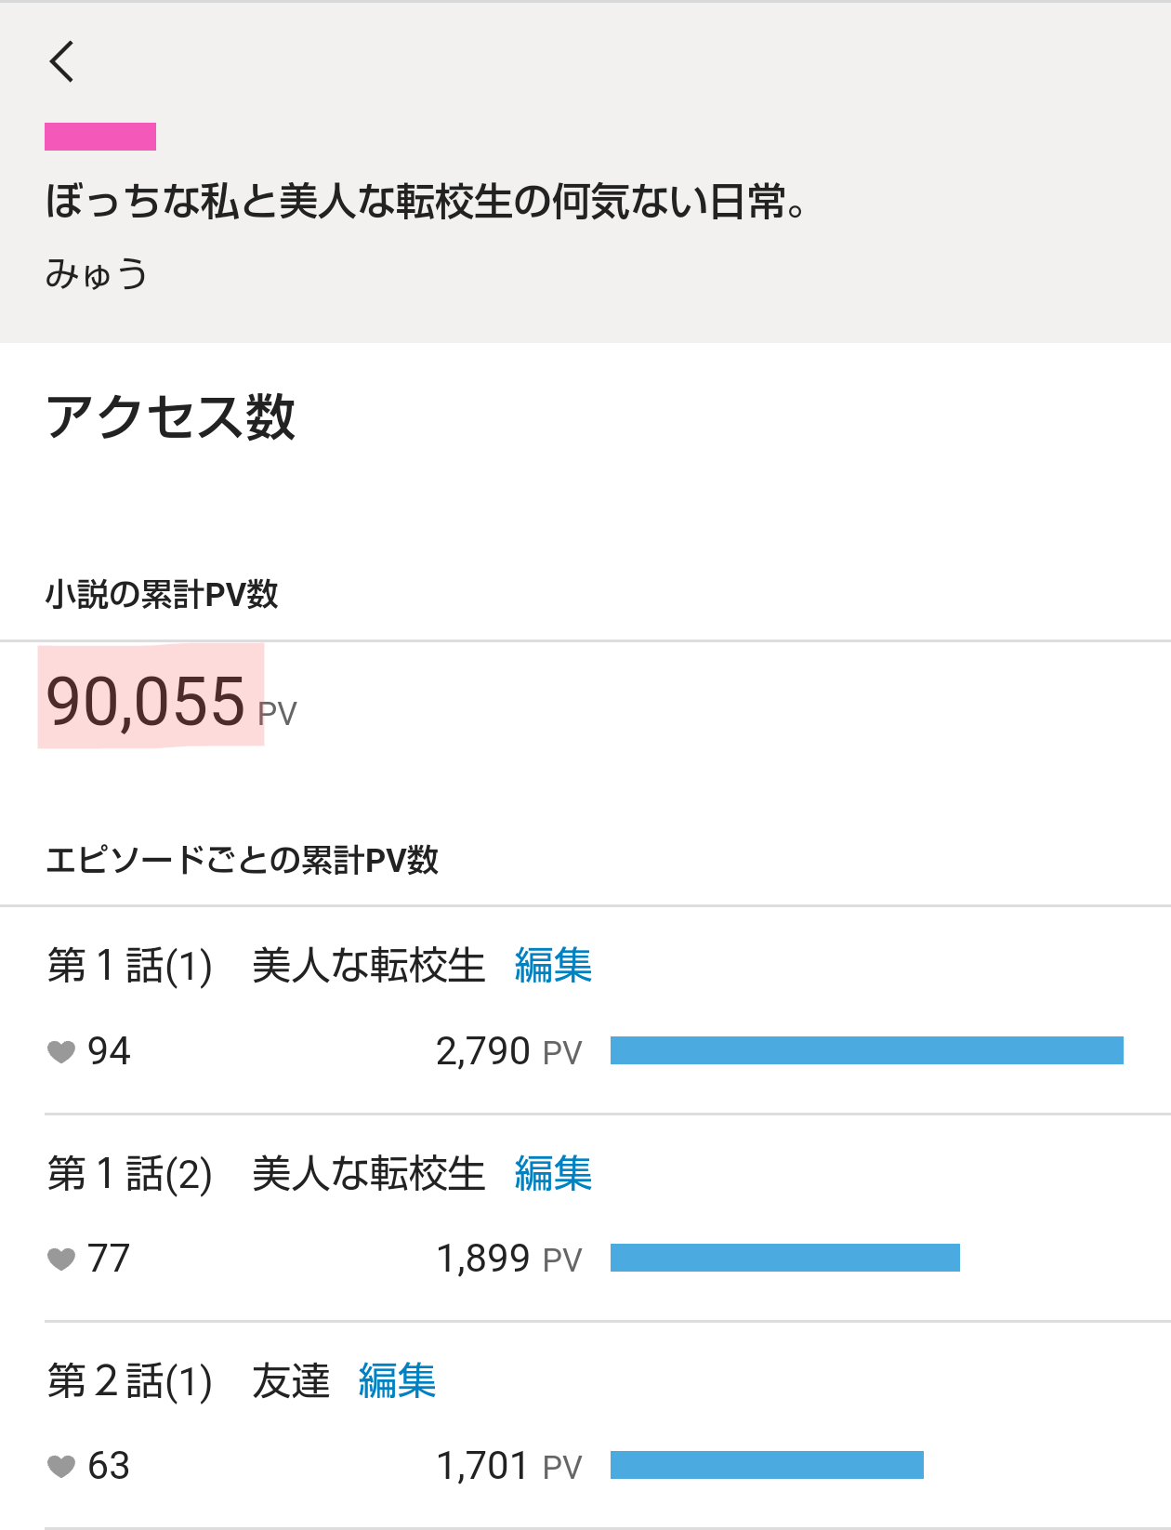The width and height of the screenshot is (1171, 1530).
Task: Select the novel title ぼっちな私と美人な転校生の何気ない日常。
Action: pyautogui.click(x=425, y=202)
